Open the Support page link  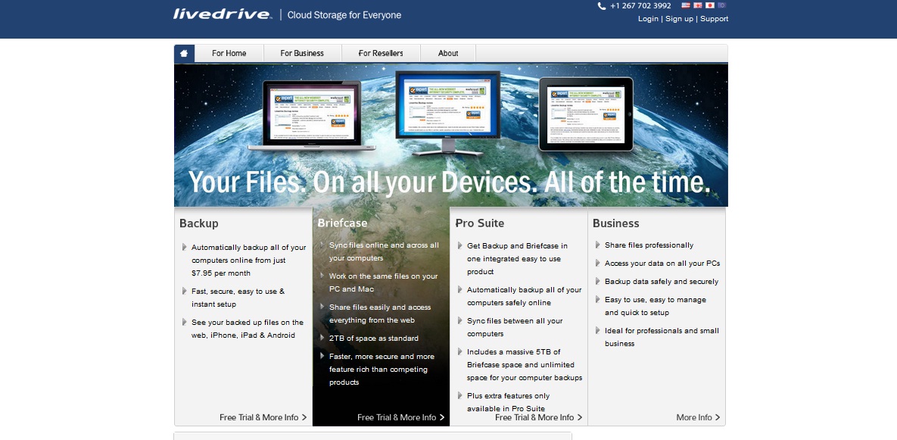[714, 19]
